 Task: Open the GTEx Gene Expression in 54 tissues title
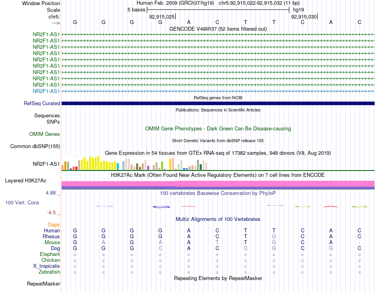(x=218, y=153)
